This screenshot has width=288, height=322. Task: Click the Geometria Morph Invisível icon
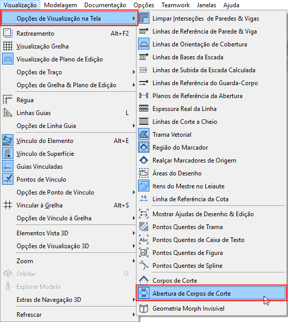tap(144, 308)
